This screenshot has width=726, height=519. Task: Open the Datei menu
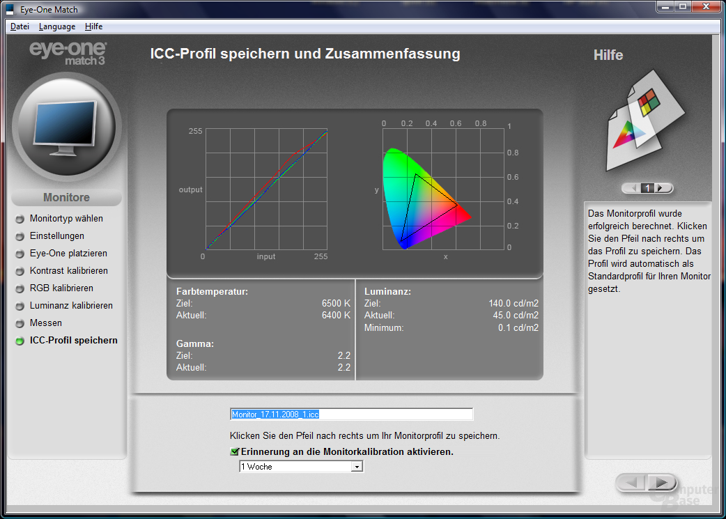pos(20,26)
